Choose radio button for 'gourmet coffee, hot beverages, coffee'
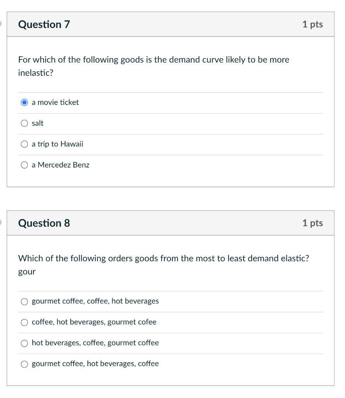Viewport: 345px width, 398px height. click(24, 364)
